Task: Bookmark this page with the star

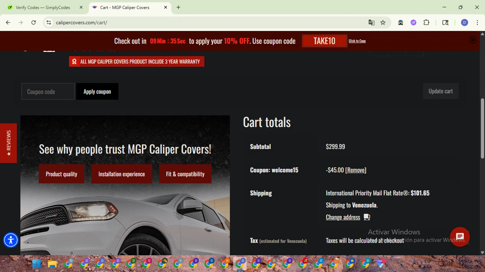Action: (383, 23)
